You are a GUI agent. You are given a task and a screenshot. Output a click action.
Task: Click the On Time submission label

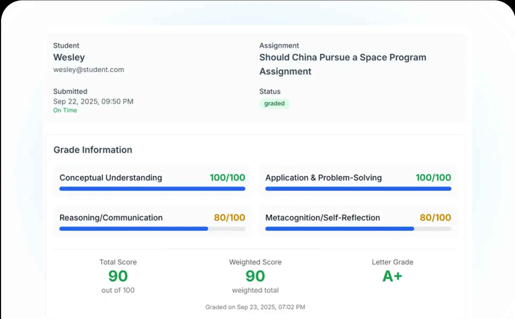(x=65, y=110)
